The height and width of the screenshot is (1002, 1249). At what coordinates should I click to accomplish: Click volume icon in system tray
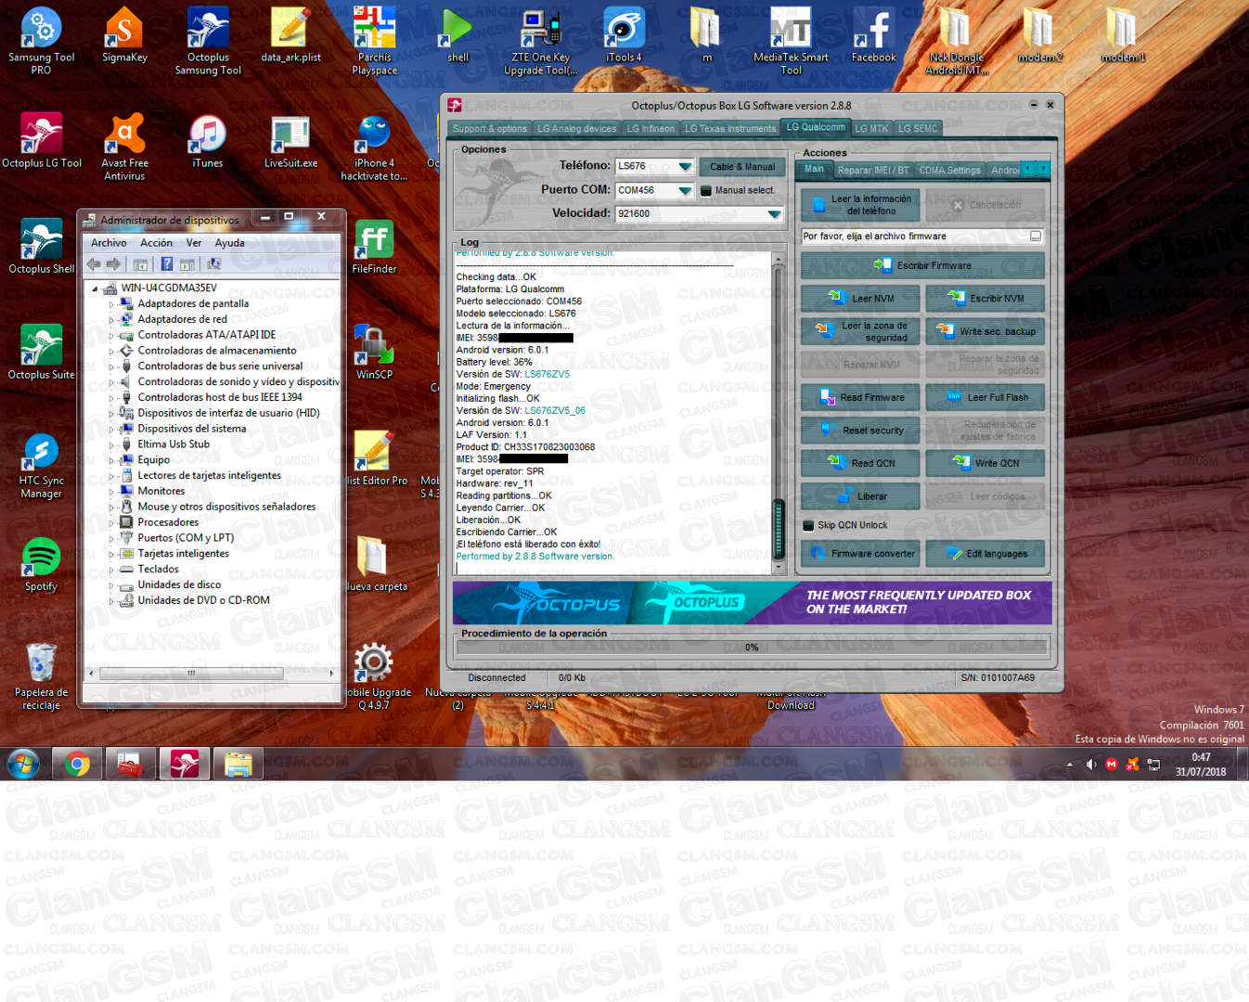[x=1090, y=764]
